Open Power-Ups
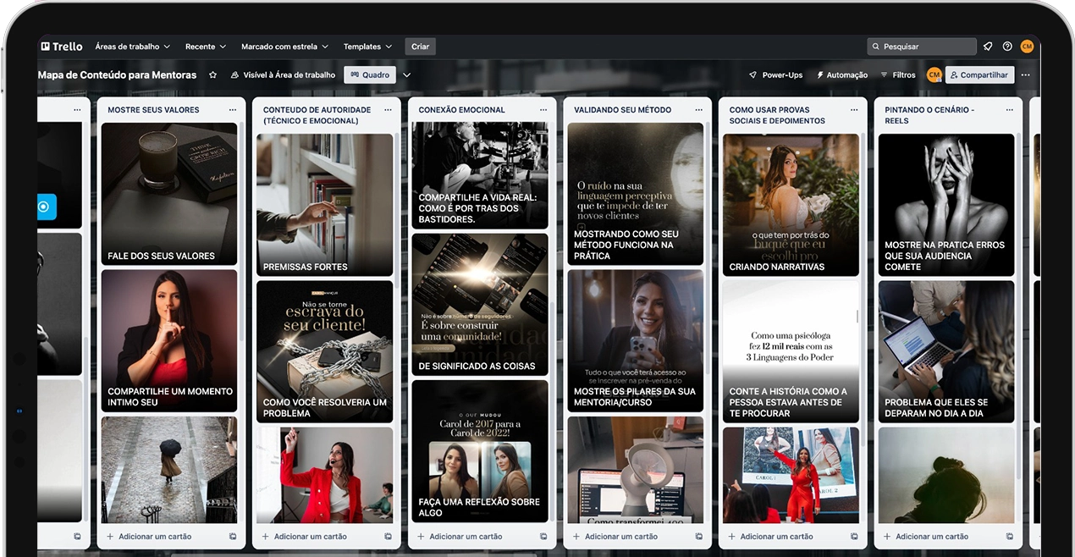 pos(775,74)
